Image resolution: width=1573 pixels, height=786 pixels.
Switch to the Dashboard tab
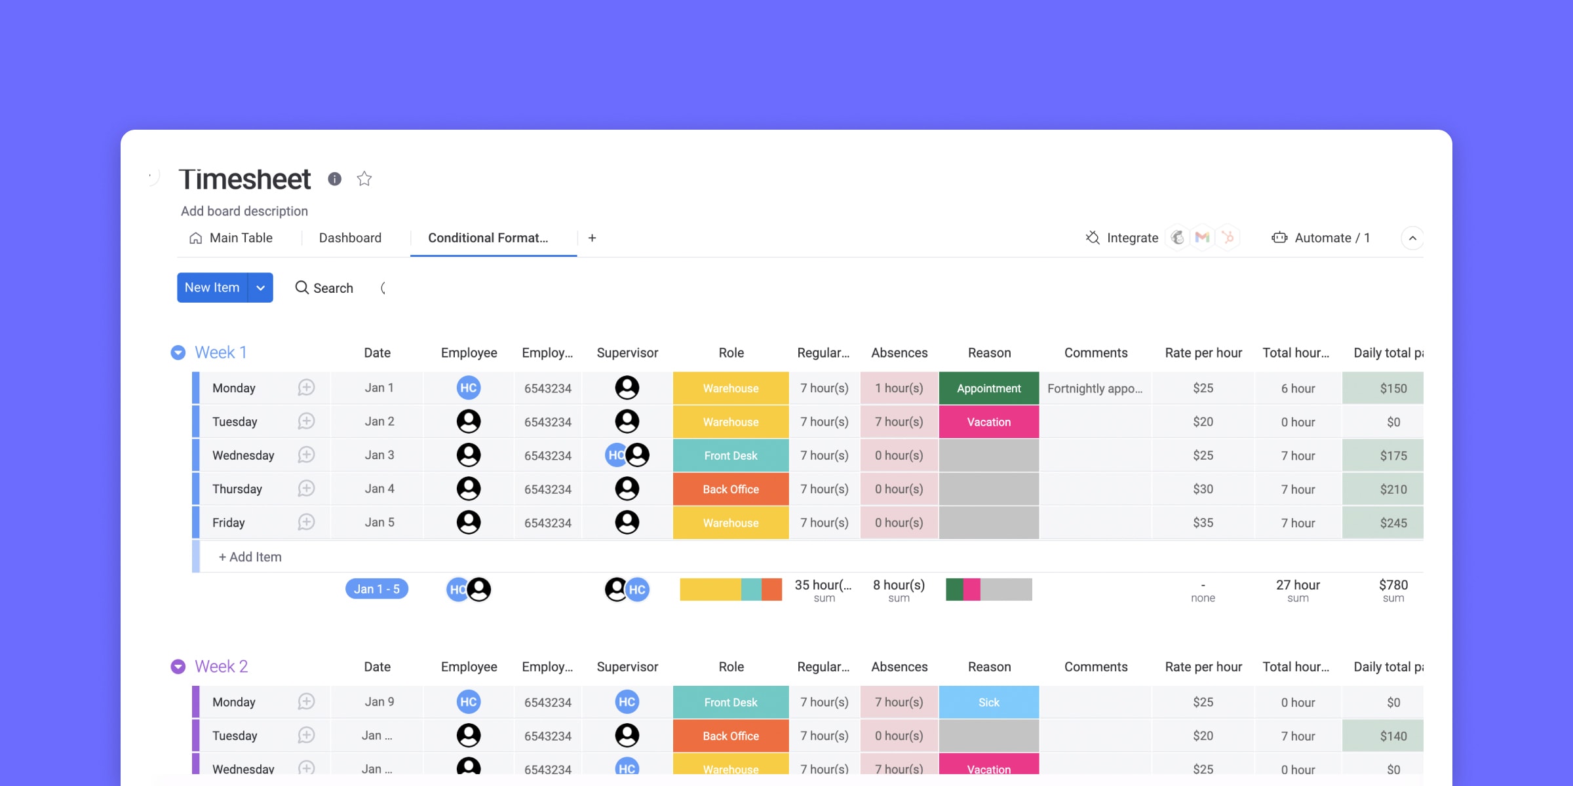(350, 238)
